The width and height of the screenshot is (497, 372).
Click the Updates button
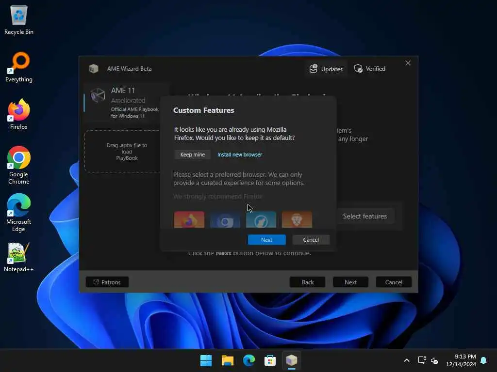(326, 69)
